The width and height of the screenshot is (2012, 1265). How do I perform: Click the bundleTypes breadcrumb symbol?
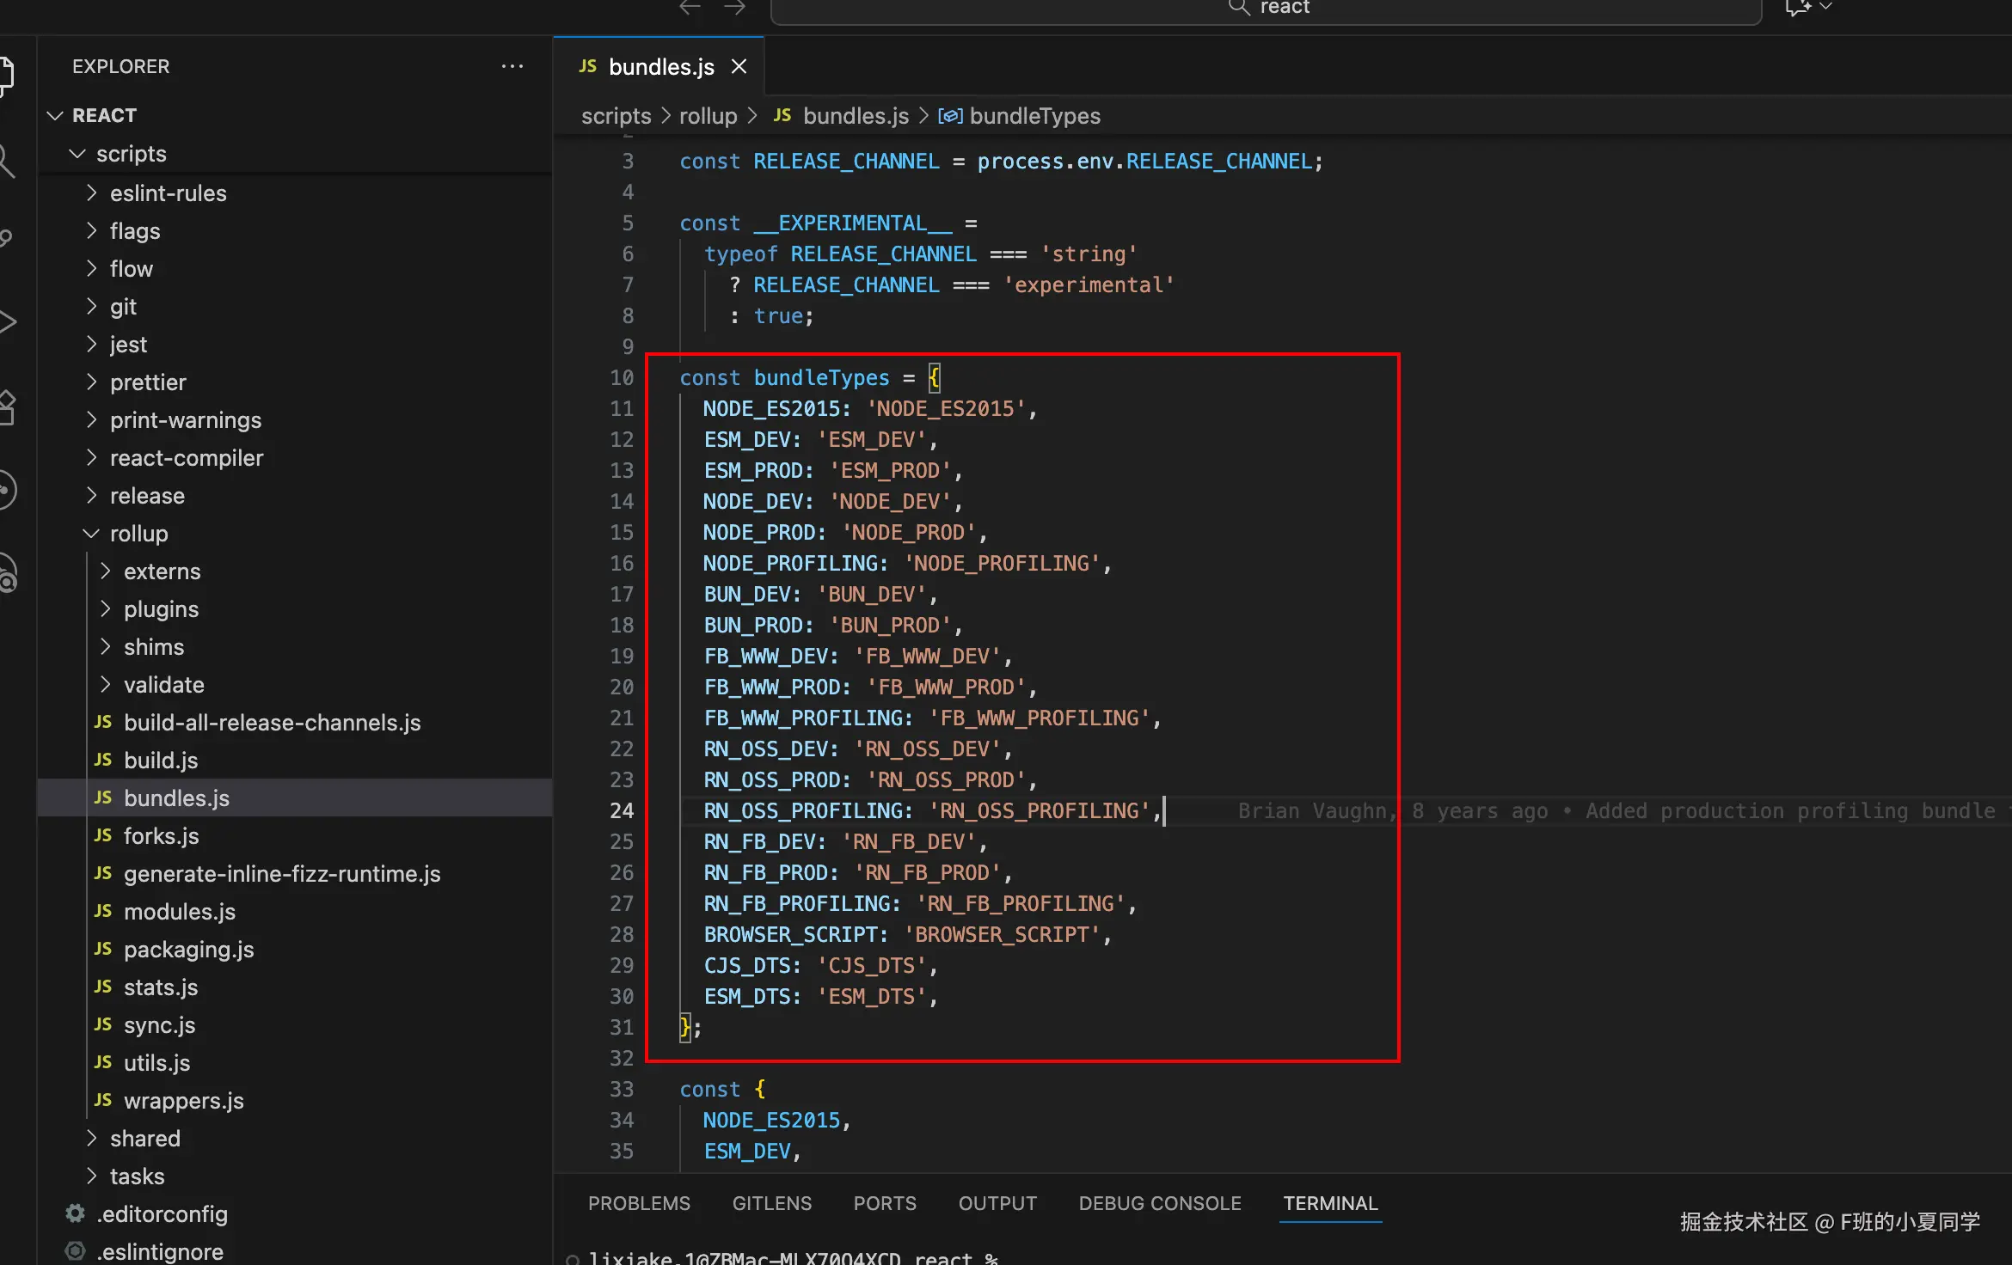[x=1034, y=116]
